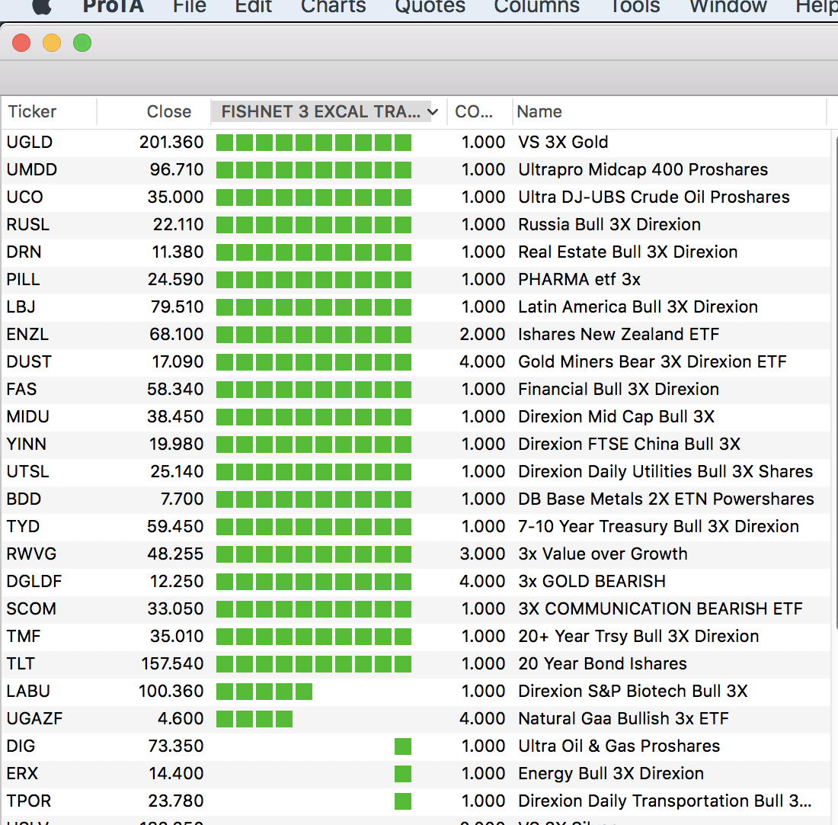Click the single green signal square for DIG
838x825 pixels.
(x=403, y=746)
